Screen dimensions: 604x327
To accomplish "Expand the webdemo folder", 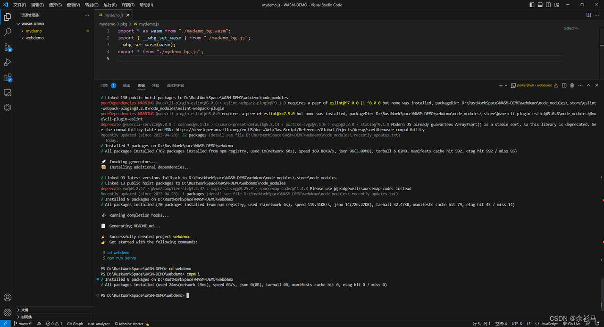I will coord(34,38).
